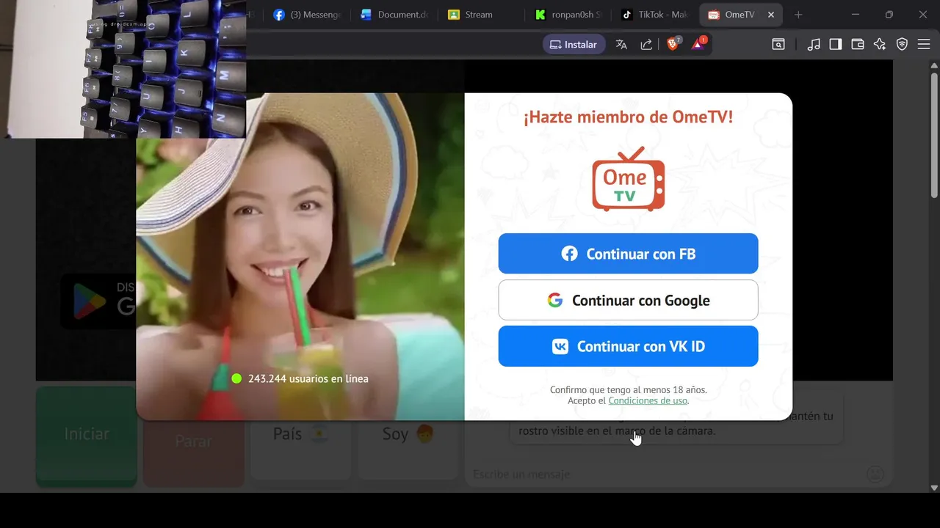Click the Iniciar button
This screenshot has width=940, height=528.
tap(87, 436)
